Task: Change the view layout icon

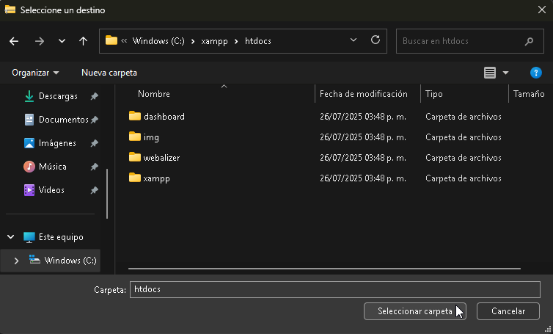Action: (489, 73)
